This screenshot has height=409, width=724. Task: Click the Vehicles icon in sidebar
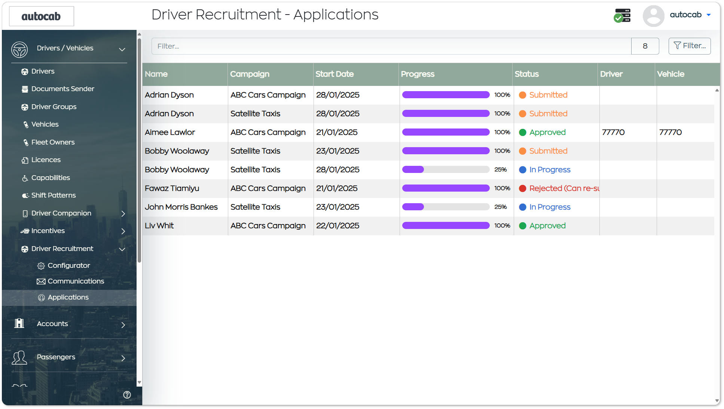tap(25, 125)
